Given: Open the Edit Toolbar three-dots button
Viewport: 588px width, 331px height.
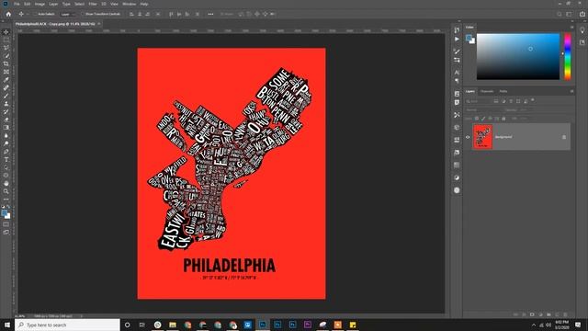Looking at the screenshot, I should pyautogui.click(x=6, y=200).
